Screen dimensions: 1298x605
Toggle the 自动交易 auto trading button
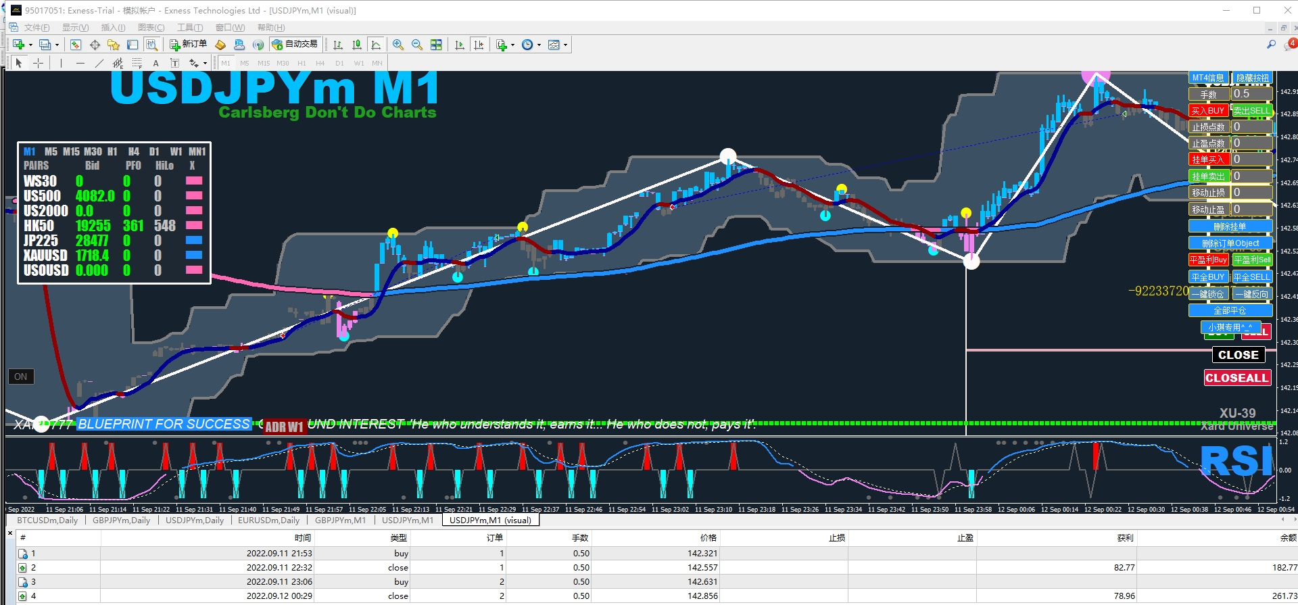coord(295,45)
